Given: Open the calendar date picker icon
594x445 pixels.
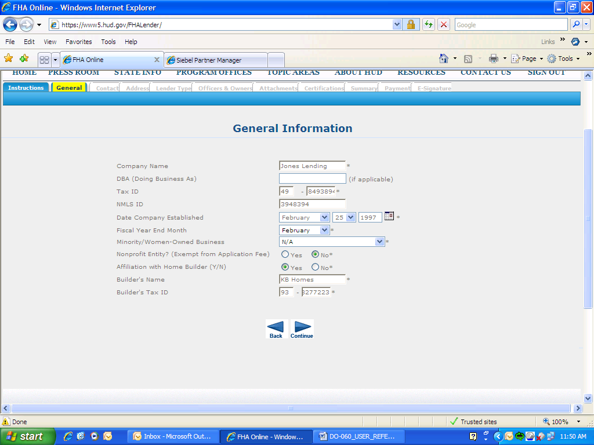Looking at the screenshot, I should coord(389,216).
